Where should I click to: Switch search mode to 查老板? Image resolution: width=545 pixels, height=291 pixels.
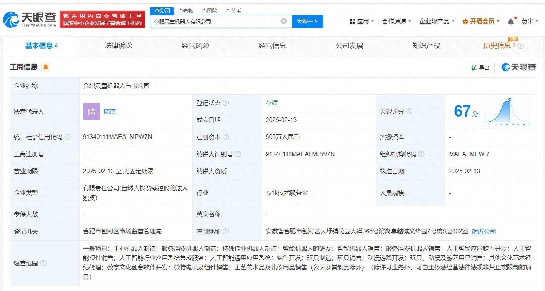(x=186, y=11)
